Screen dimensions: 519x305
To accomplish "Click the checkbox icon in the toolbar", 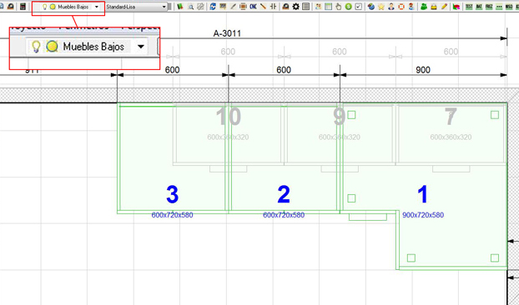I will [x=358, y=7].
